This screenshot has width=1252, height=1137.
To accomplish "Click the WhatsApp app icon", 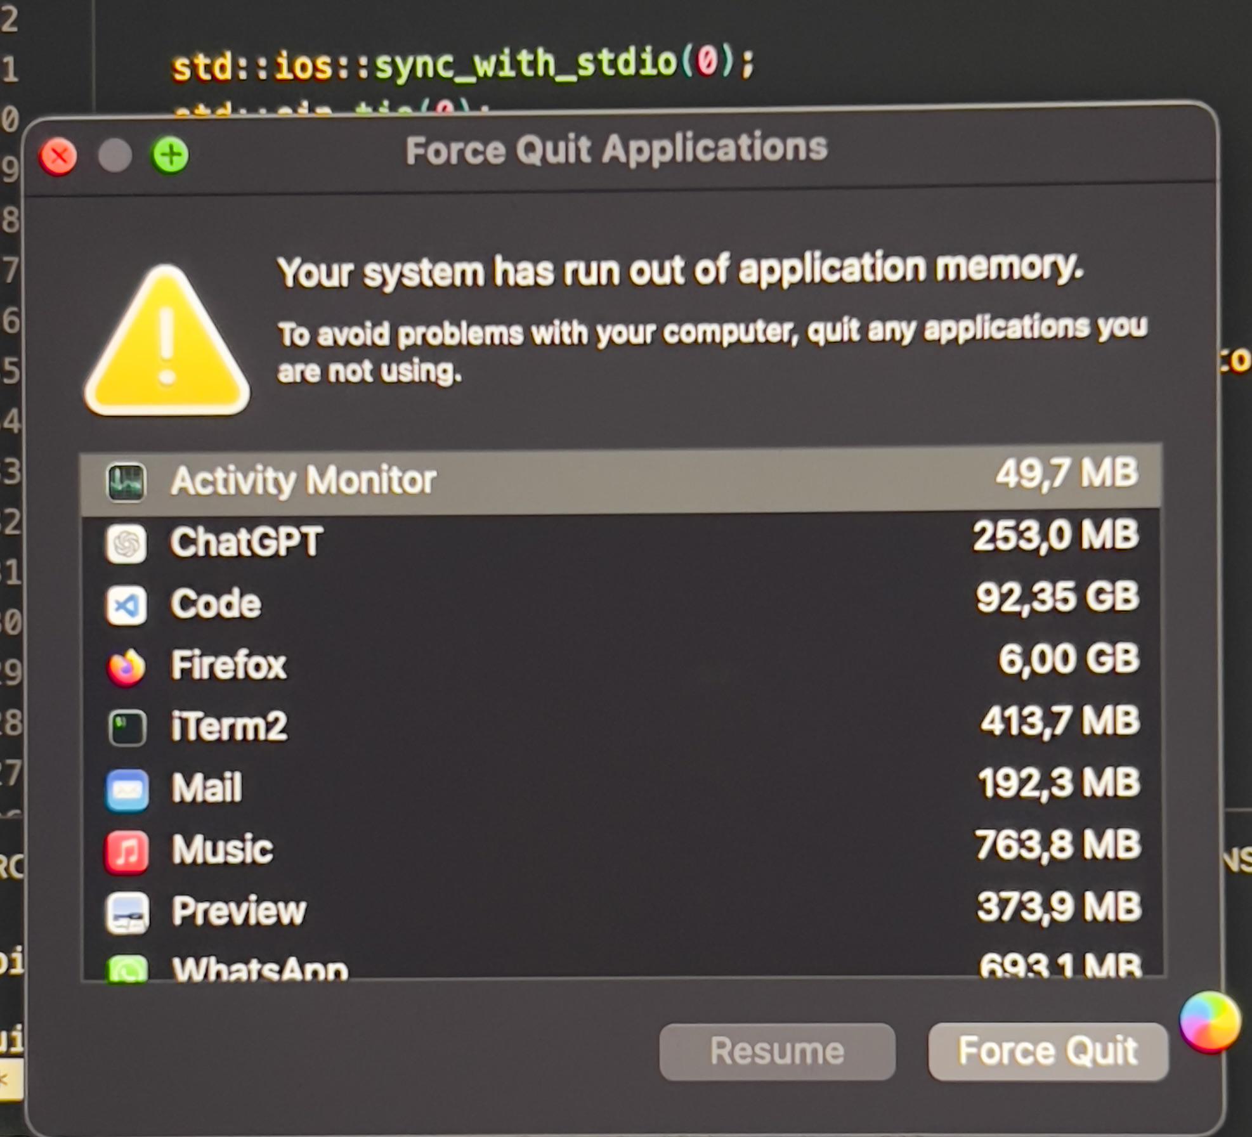I will pos(127,968).
